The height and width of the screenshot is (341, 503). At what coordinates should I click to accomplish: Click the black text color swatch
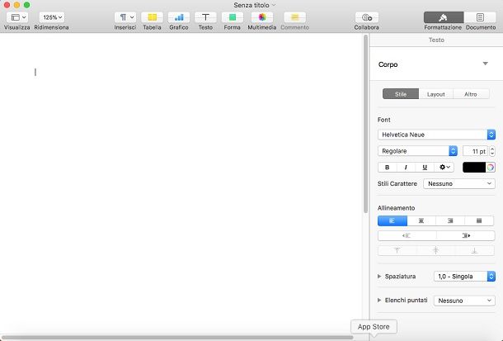tap(474, 168)
